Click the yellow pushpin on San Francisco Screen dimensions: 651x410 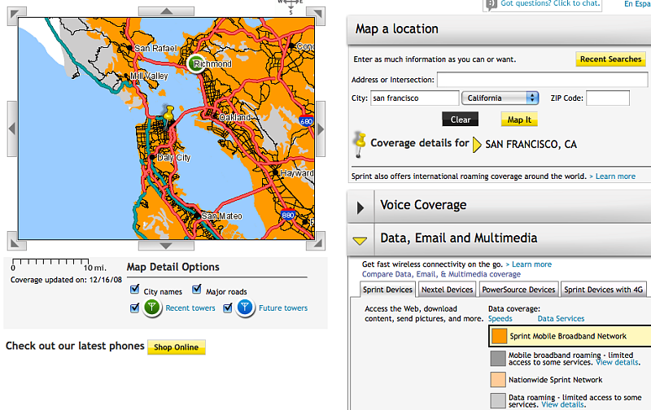168,115
